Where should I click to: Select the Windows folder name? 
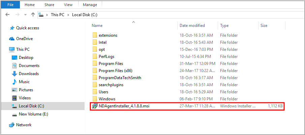coord(107,99)
